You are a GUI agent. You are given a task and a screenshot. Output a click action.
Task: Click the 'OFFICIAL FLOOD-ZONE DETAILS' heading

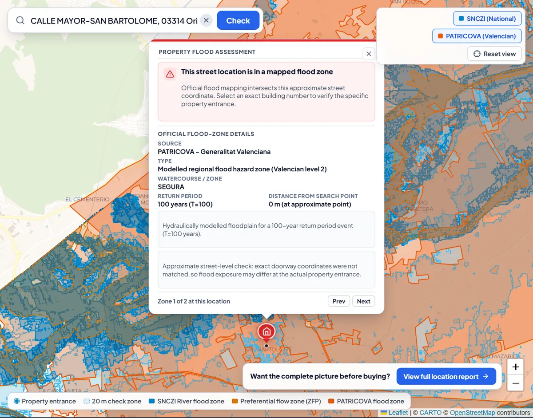tap(206, 134)
